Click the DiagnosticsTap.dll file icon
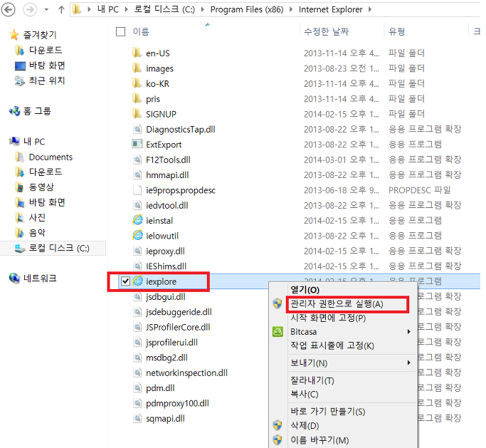This screenshot has width=486, height=448. [x=137, y=129]
